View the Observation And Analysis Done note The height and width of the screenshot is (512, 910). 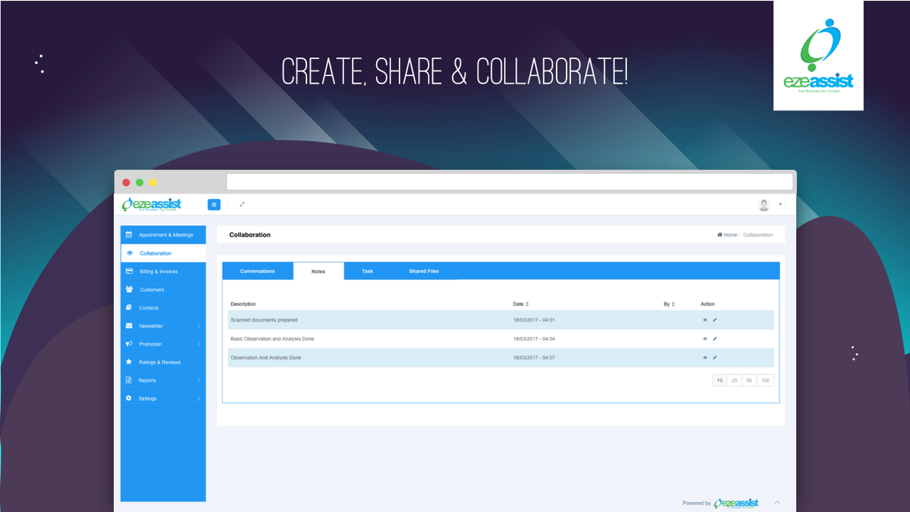coord(705,357)
